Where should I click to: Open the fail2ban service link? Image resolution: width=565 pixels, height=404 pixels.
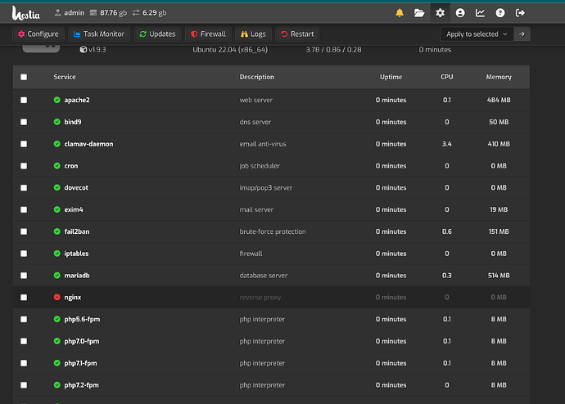coord(77,231)
